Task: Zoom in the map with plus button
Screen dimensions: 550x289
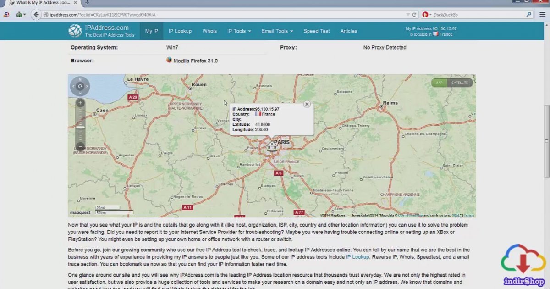Action: click(80, 103)
